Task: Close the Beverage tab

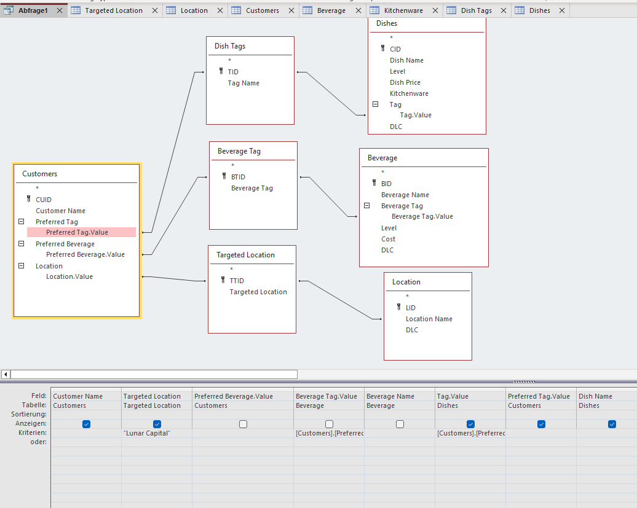Action: 358,10
